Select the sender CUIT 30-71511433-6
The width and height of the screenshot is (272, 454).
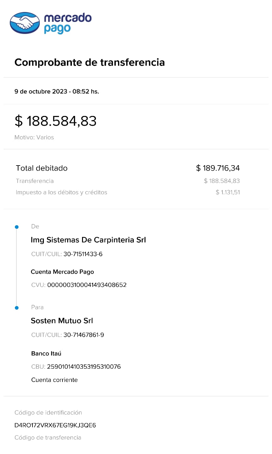[83, 254]
